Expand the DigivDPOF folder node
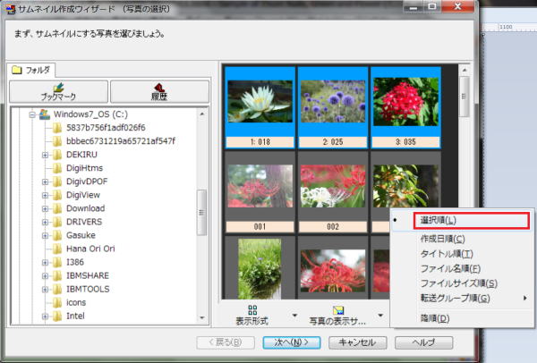Viewport: 537px width, 363px height. 45,181
